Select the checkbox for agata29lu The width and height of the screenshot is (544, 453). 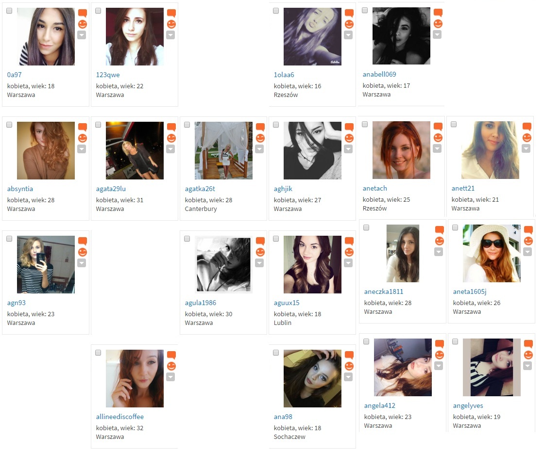[x=98, y=125]
